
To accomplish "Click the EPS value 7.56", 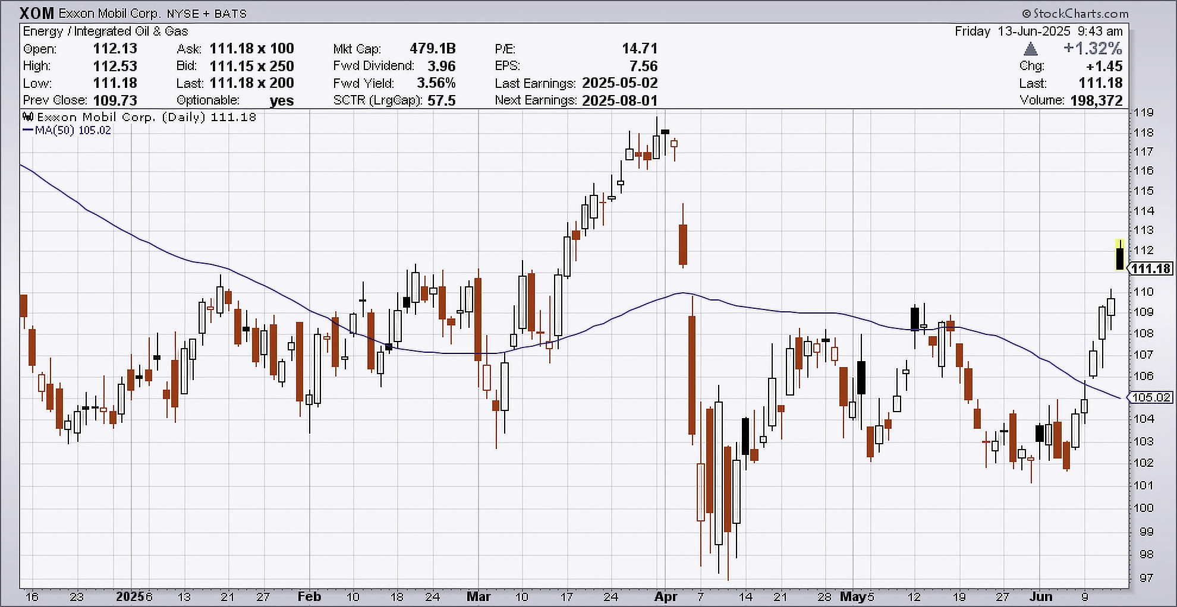I will click(x=643, y=66).
